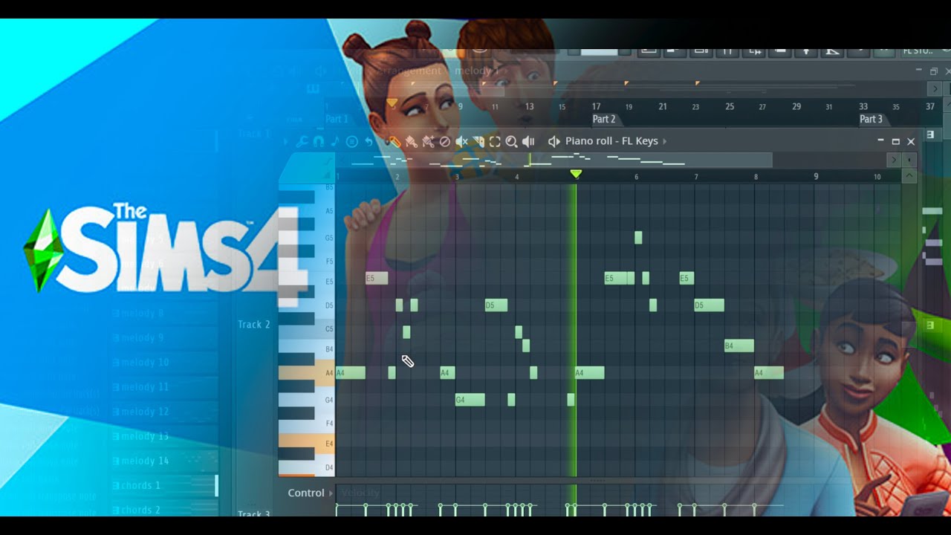Select the Mute tool with speaker-x icon
Screen dimensions: 951x535
(461, 141)
